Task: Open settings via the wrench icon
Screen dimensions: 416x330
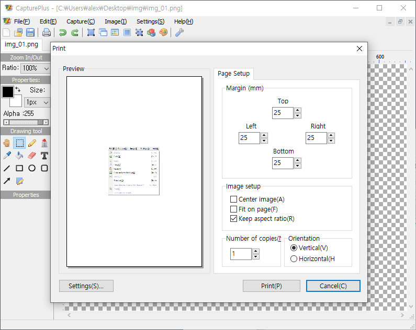Action: pyautogui.click(x=179, y=32)
